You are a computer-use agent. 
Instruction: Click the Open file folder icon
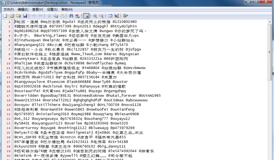(12, 16)
